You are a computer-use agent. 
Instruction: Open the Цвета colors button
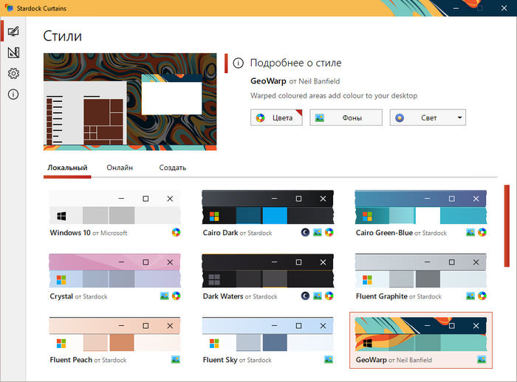pyautogui.click(x=276, y=117)
